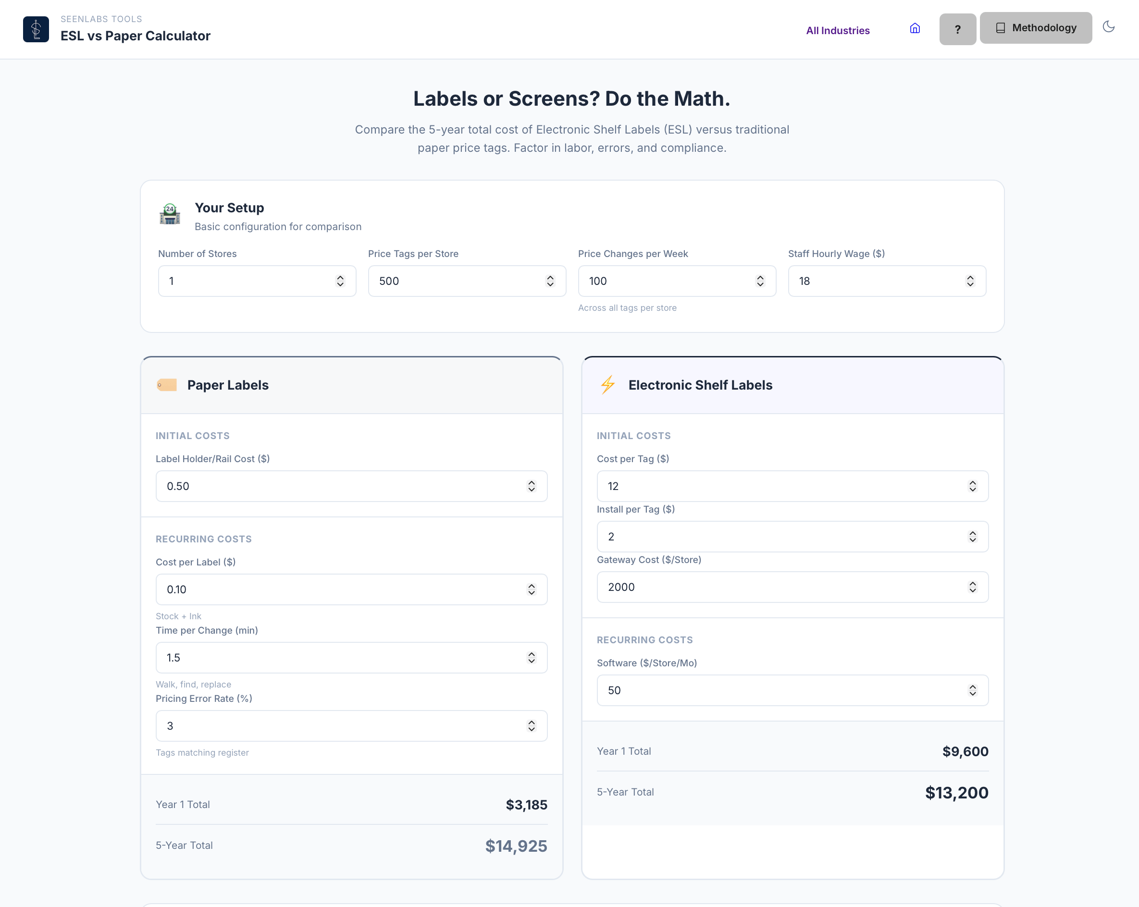The width and height of the screenshot is (1139, 907).
Task: Toggle dark mode moon icon
Action: tap(1108, 27)
